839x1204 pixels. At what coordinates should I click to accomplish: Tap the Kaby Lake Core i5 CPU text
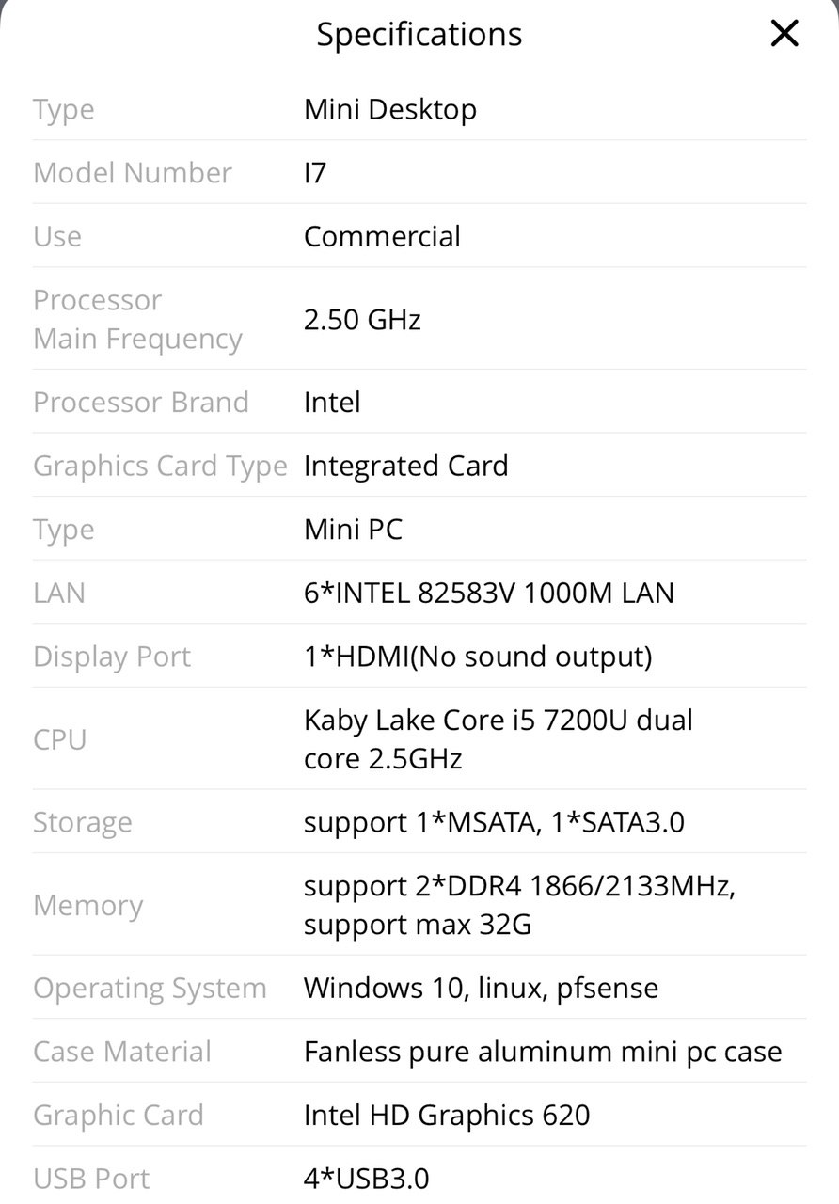click(x=499, y=739)
